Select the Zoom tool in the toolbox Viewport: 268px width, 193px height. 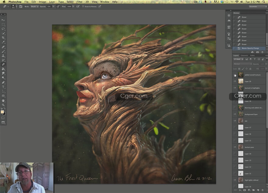coord(3,105)
